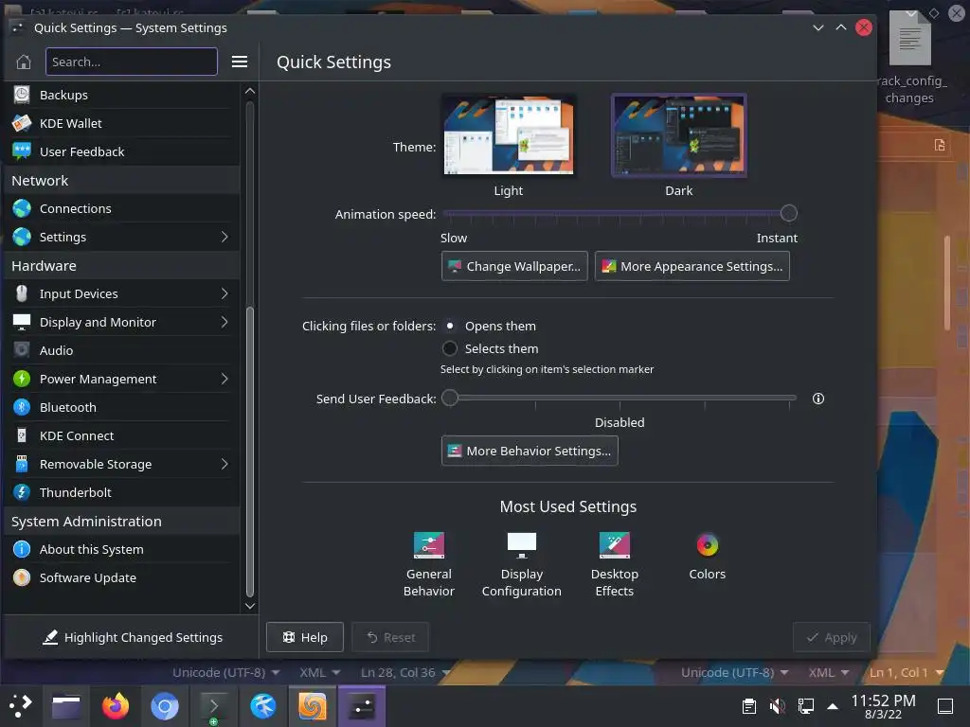The height and width of the screenshot is (727, 970).
Task: Click sidebar scrollbar down arrow
Action: pyautogui.click(x=250, y=607)
